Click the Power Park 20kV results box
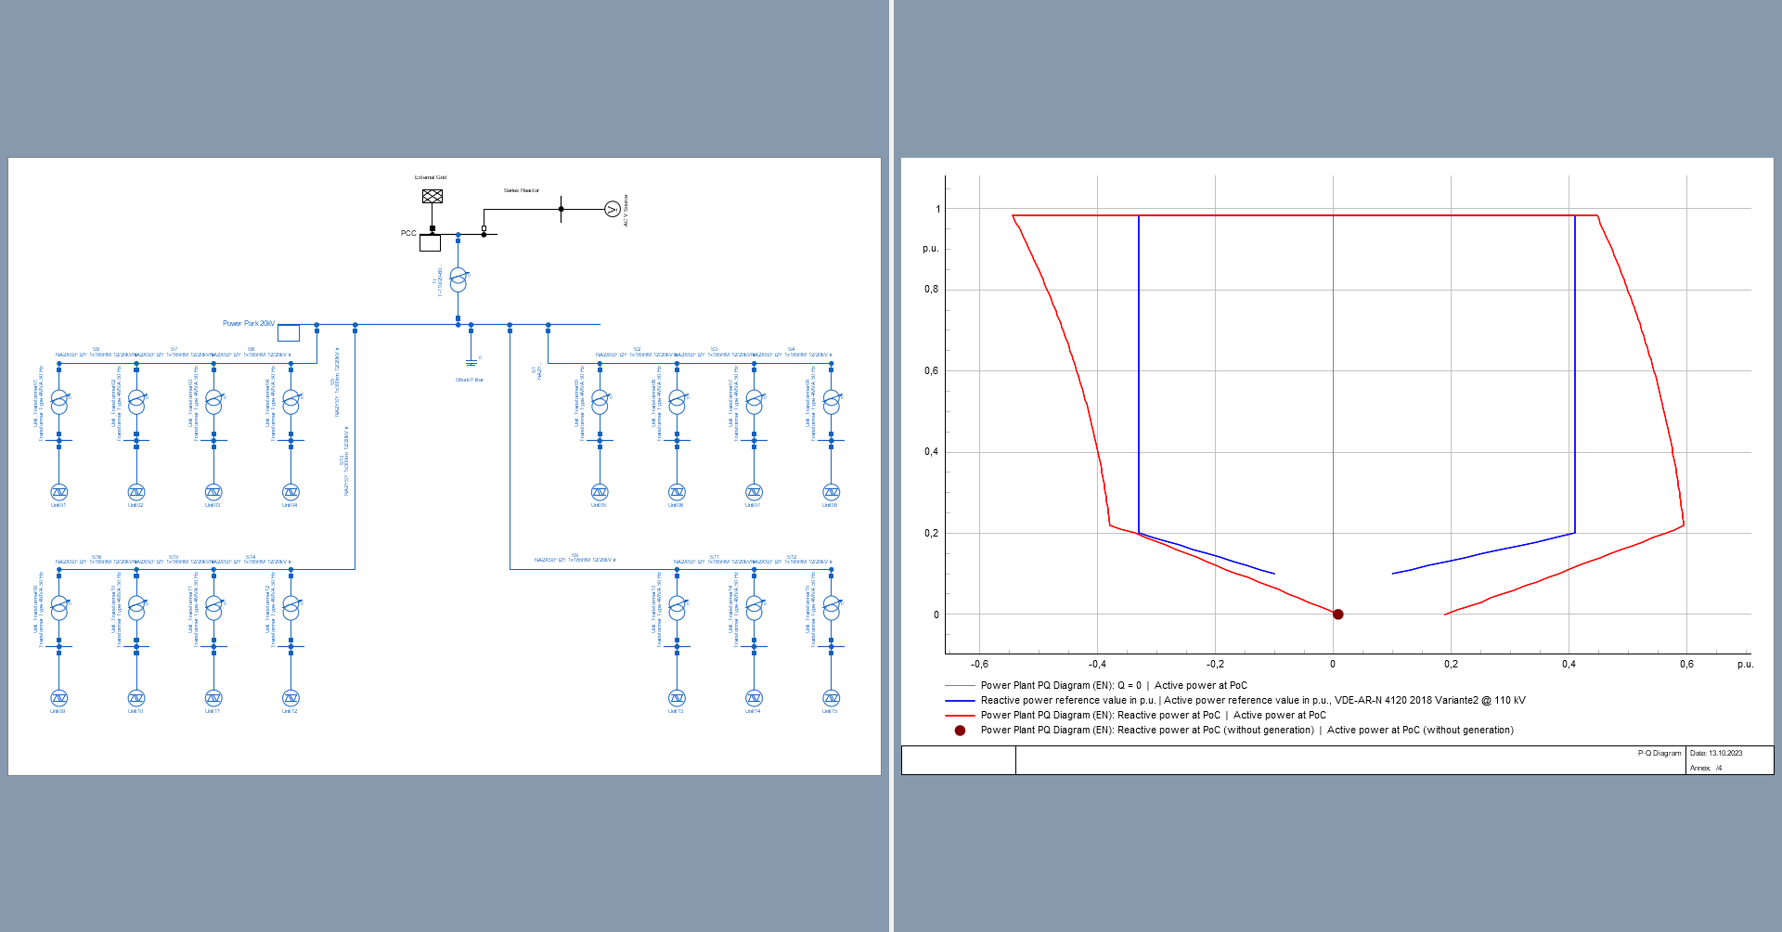Screen dimensions: 1782x932 [x=289, y=332]
